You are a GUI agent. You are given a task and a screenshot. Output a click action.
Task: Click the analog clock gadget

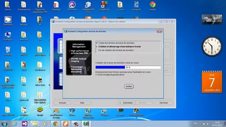click(x=212, y=46)
